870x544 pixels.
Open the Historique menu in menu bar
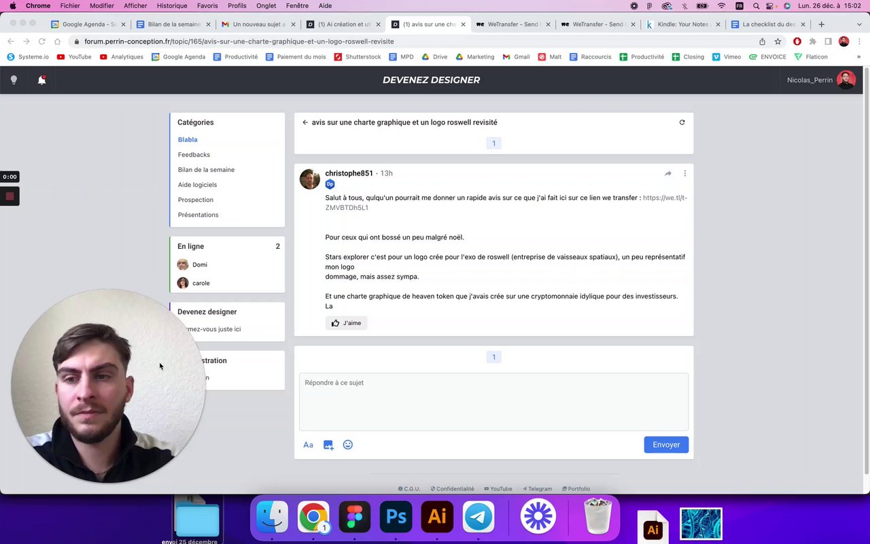172,5
